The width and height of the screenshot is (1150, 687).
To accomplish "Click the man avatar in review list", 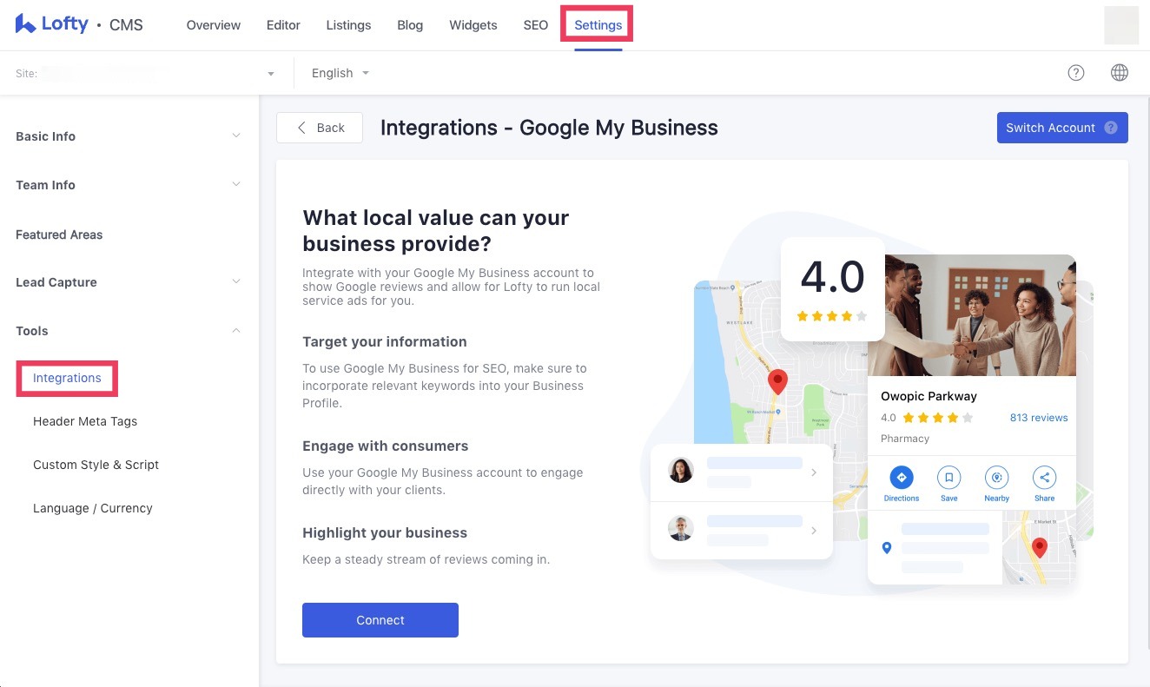I will pyautogui.click(x=681, y=528).
